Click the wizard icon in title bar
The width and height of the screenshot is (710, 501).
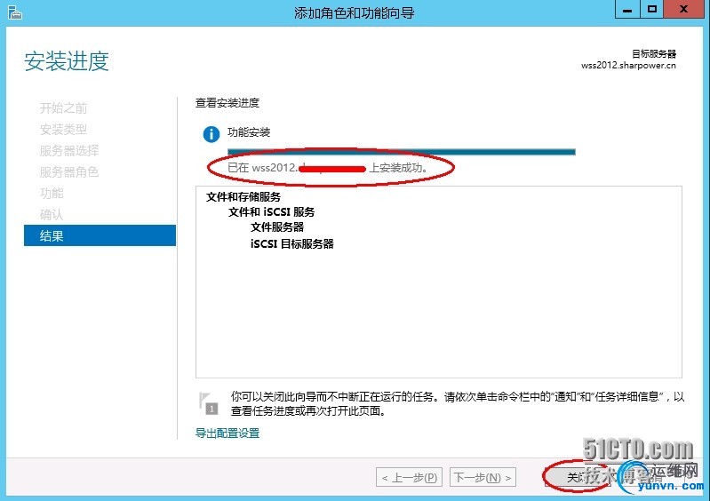[15, 12]
